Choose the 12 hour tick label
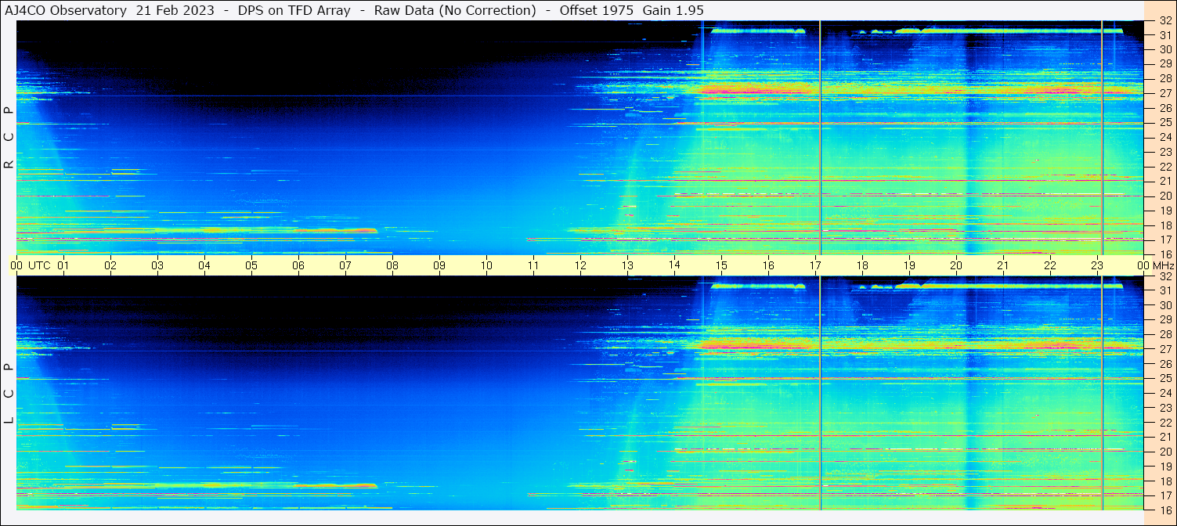1177x526 pixels. point(580,265)
